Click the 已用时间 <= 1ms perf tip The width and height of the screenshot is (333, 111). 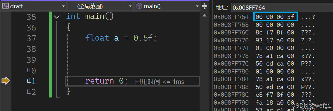click(159, 82)
